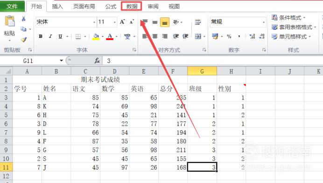
Task: Switch to the 审阅 Review tab
Action: point(153,7)
